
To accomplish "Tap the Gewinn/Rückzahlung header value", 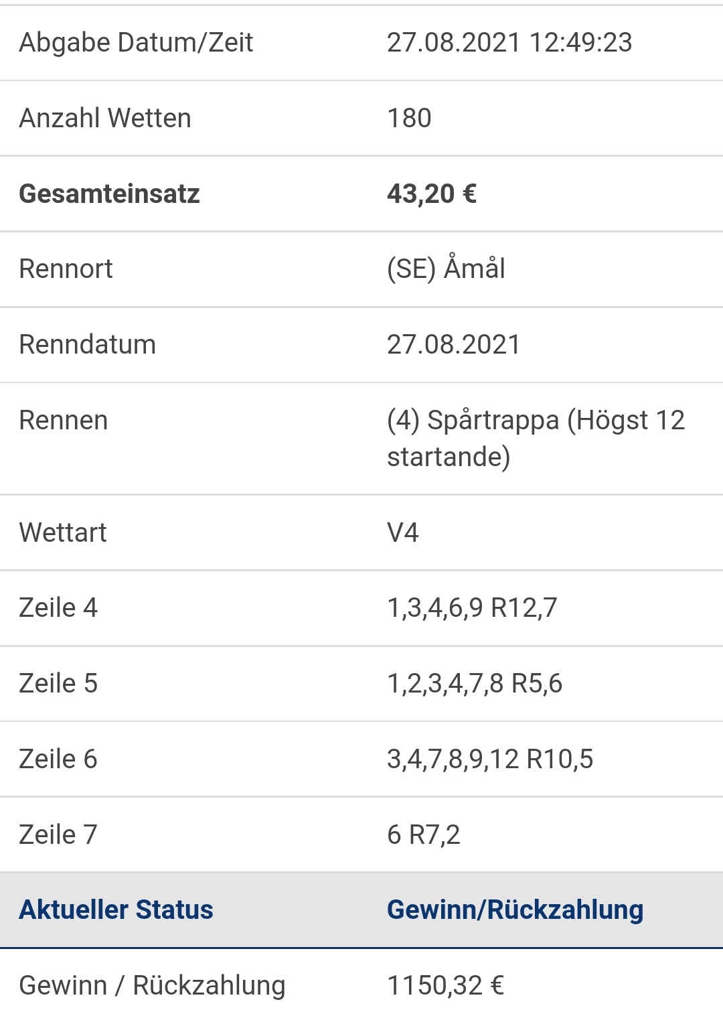I will [x=515, y=910].
